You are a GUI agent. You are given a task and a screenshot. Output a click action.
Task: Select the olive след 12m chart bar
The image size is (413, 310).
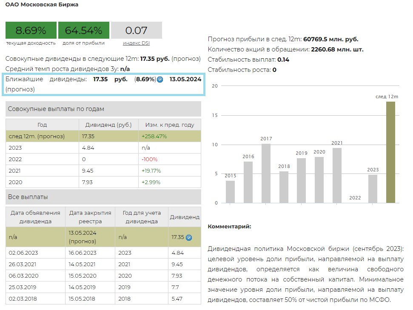coord(390,152)
